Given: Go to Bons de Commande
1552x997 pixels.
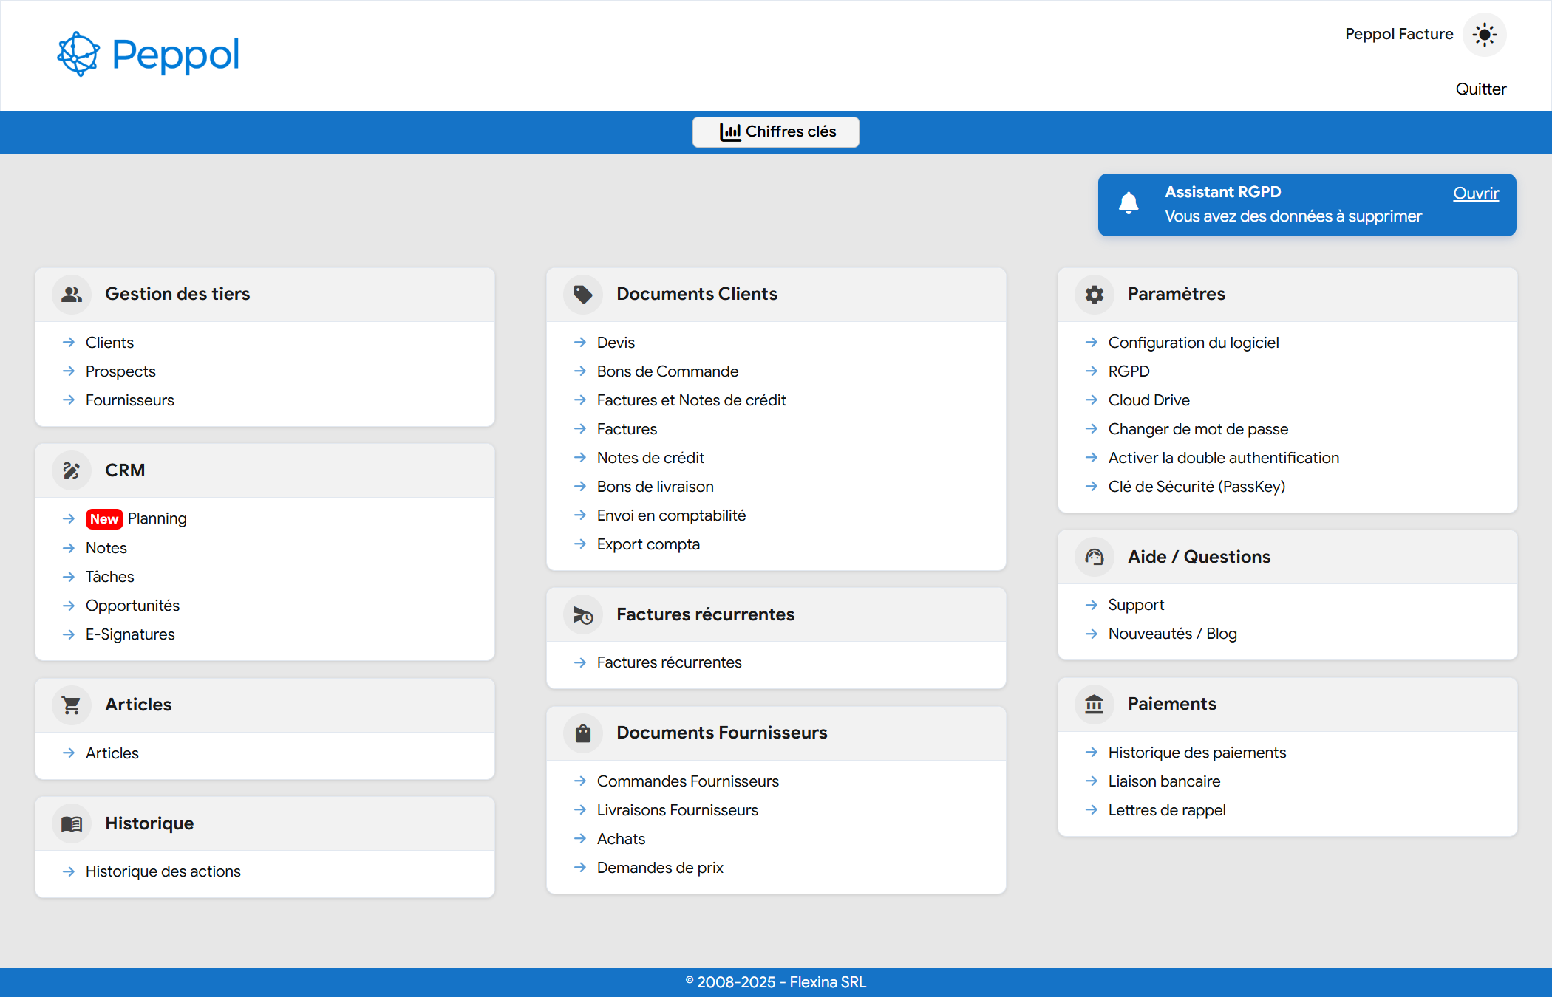Looking at the screenshot, I should pos(668,371).
